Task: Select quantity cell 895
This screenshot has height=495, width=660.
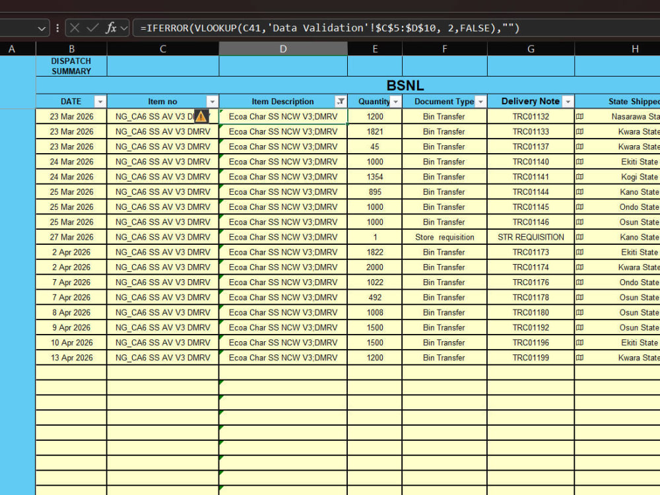Action: pos(375,192)
